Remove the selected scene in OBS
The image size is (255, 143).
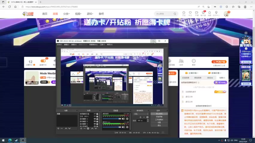(x=62, y=128)
